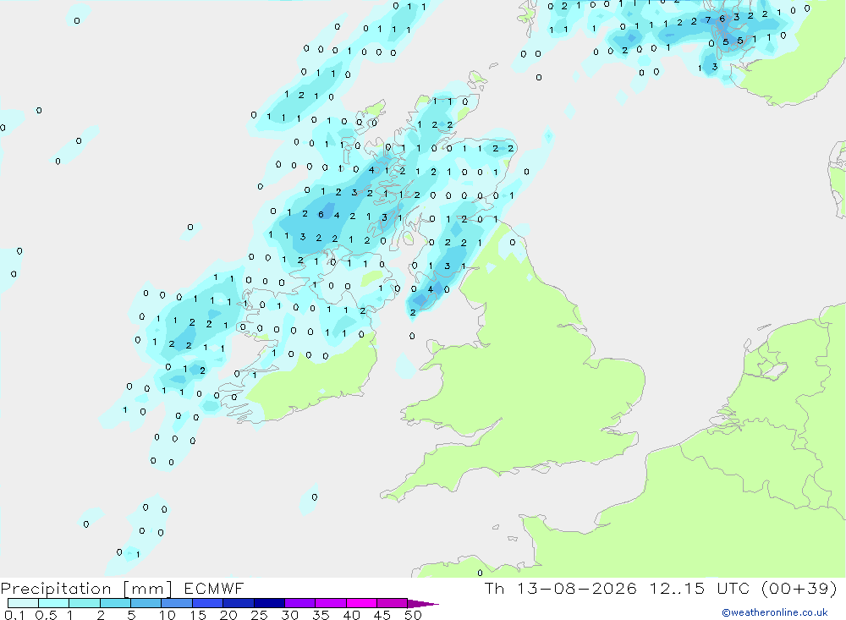846x620 pixels.
Task: Click the "20" legend scale label
Action: 228,615
